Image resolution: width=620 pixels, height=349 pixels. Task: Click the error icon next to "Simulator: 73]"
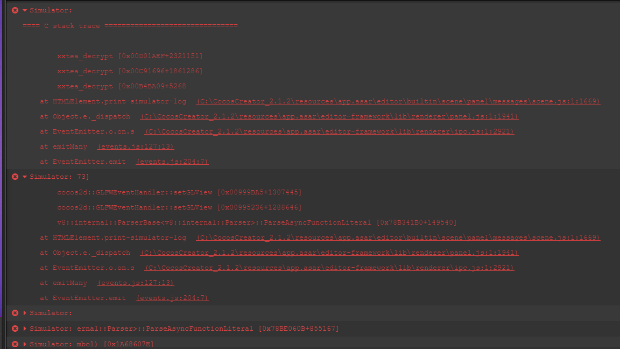15,177
